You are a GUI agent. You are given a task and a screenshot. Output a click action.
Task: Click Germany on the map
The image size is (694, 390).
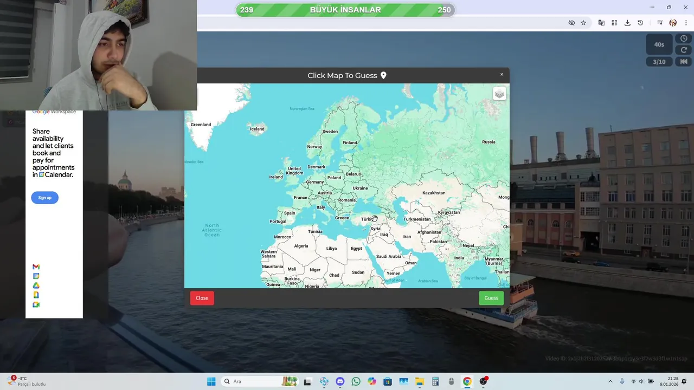(x=314, y=182)
